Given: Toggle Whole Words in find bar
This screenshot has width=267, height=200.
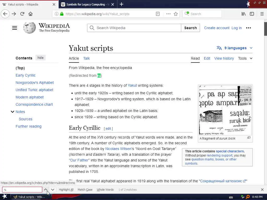Looking at the screenshot, I should coord(105,190).
